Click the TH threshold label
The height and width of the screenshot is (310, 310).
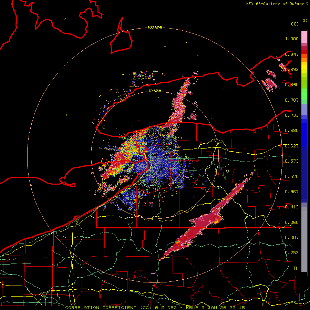point(296,268)
